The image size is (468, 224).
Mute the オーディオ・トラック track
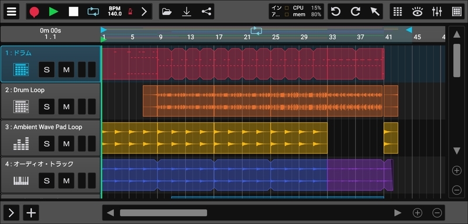pos(66,181)
